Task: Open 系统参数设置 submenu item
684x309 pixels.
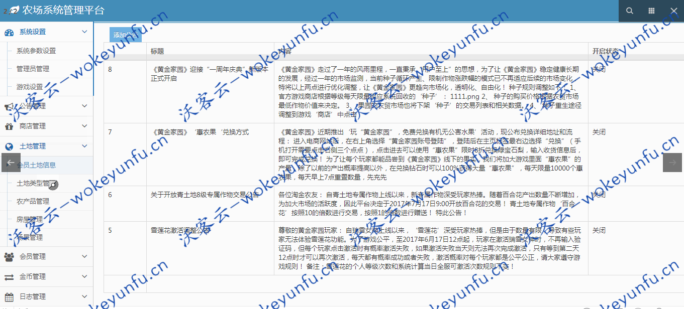Action: [x=36, y=51]
